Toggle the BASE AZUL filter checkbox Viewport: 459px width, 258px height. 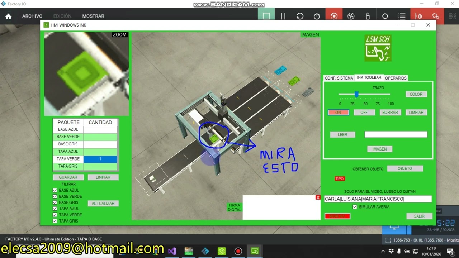pos(55,190)
